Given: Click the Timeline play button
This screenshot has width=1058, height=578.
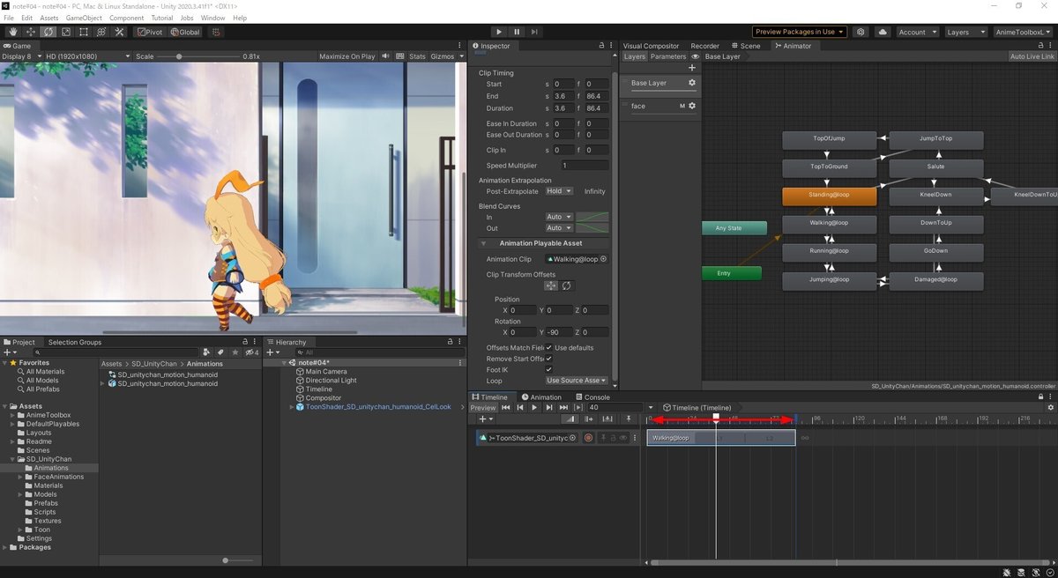Looking at the screenshot, I should pyautogui.click(x=534, y=408).
